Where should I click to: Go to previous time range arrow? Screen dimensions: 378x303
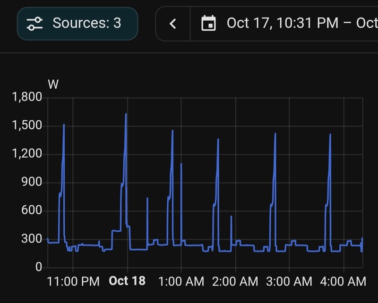[173, 24]
